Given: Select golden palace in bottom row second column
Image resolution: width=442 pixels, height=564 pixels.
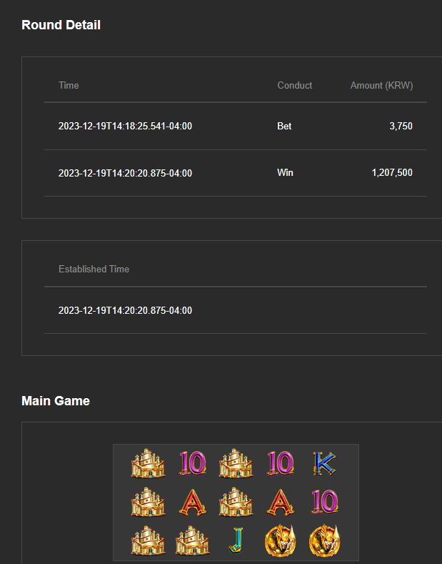Looking at the screenshot, I should 192,540.
